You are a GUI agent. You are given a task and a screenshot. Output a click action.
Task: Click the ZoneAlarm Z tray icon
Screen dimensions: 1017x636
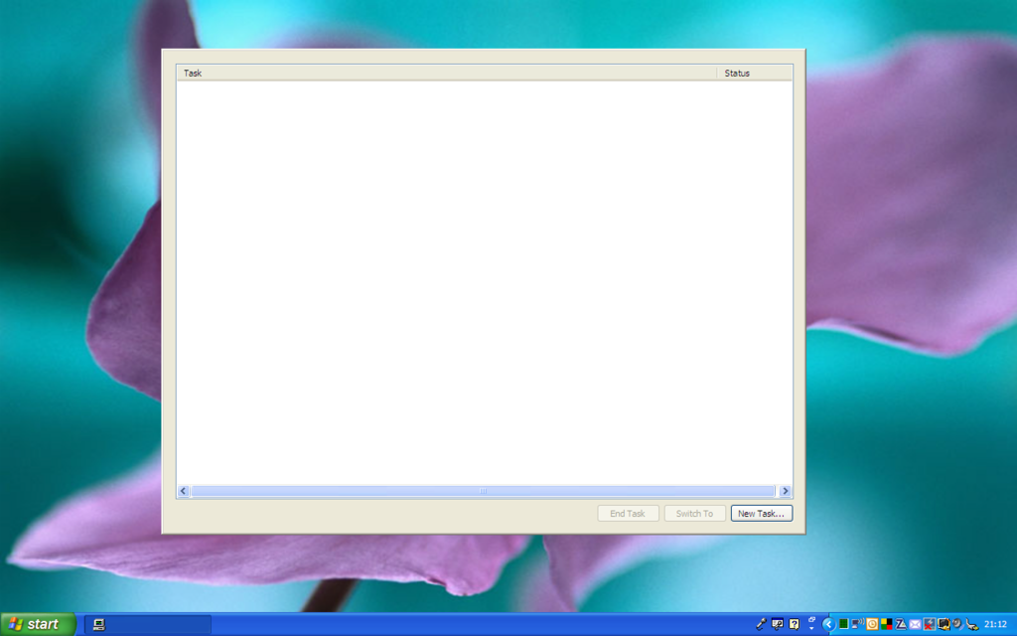[x=901, y=624]
